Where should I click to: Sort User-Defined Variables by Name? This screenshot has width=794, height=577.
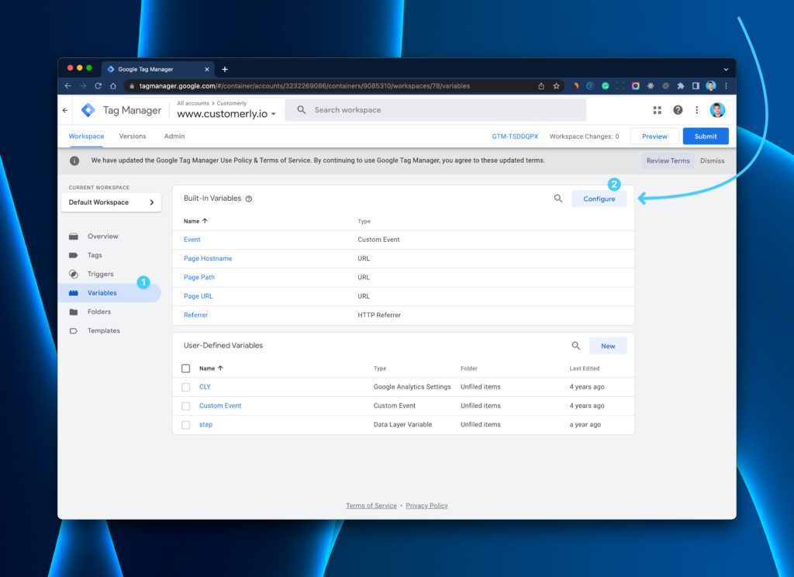(x=211, y=368)
